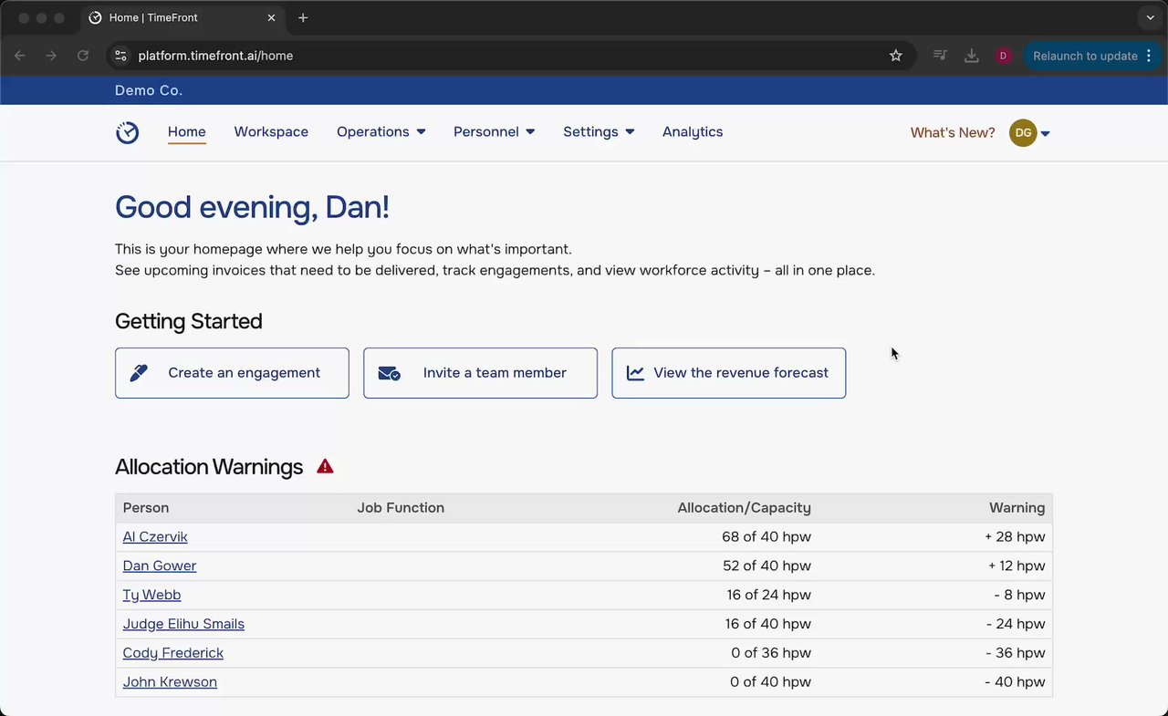Screen dimensions: 1168x716
Task: Open the Analytics menu item
Action: pyautogui.click(x=693, y=132)
